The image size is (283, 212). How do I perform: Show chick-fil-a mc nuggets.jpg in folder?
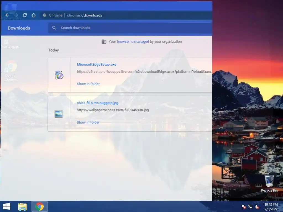pos(88,122)
